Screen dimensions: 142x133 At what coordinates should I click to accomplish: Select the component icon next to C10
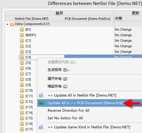(22, 90)
